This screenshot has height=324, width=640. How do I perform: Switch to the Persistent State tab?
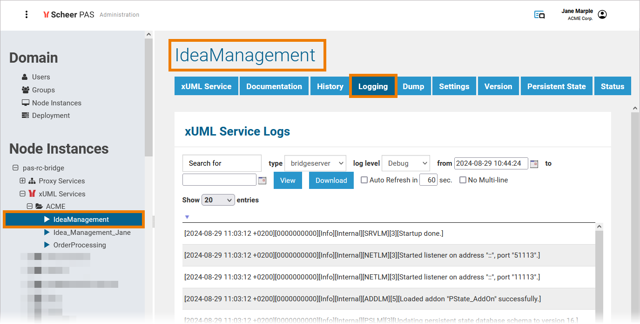click(556, 86)
